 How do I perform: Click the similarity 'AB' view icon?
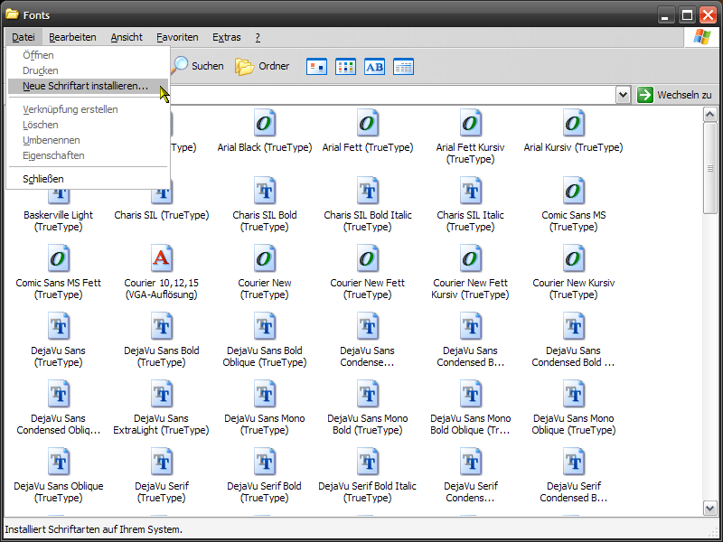click(x=374, y=67)
